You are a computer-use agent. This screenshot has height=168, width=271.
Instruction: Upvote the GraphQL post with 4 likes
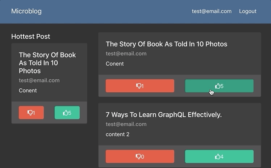point(219,156)
